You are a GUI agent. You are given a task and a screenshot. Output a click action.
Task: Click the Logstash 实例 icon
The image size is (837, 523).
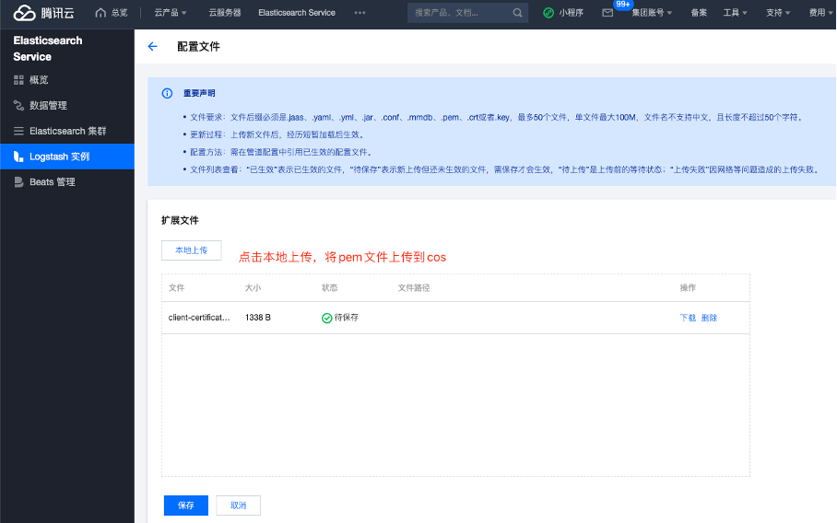pyautogui.click(x=18, y=157)
